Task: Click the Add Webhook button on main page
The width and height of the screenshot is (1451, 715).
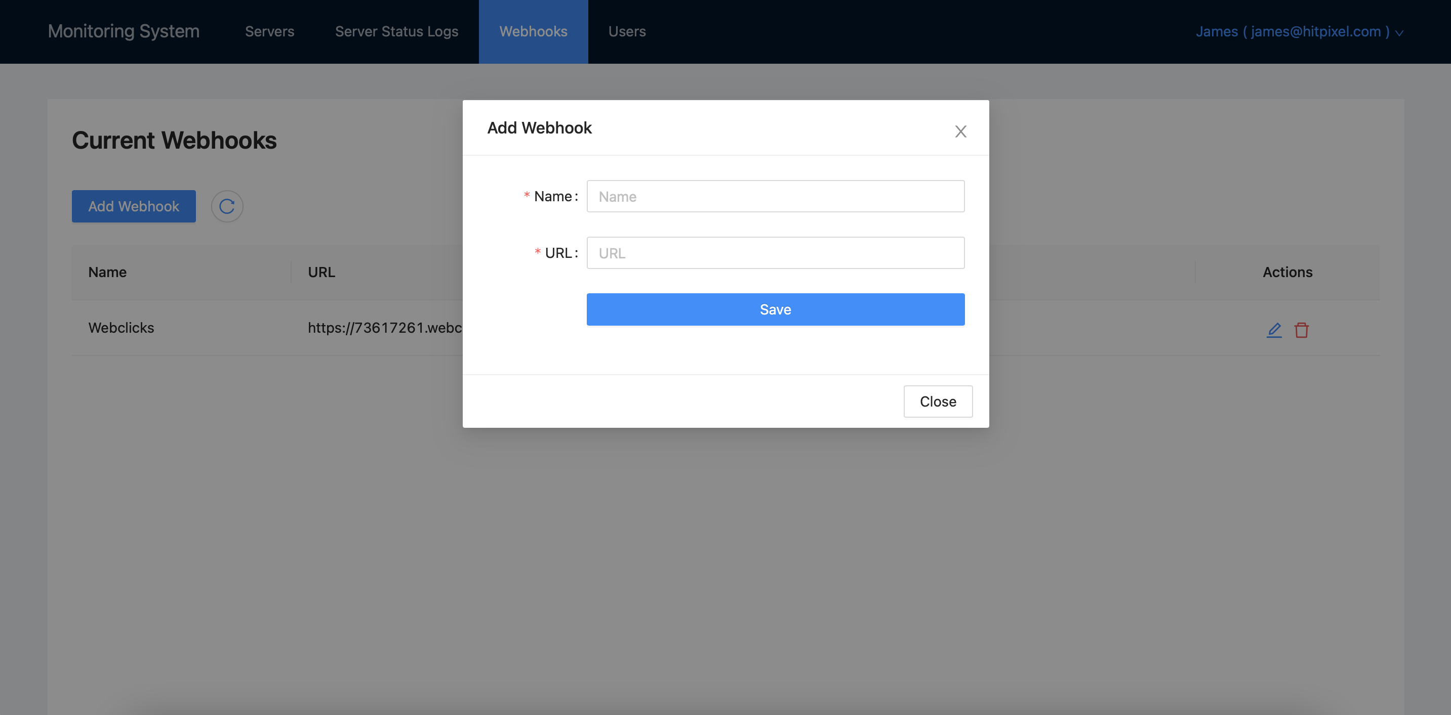Action: click(x=134, y=206)
